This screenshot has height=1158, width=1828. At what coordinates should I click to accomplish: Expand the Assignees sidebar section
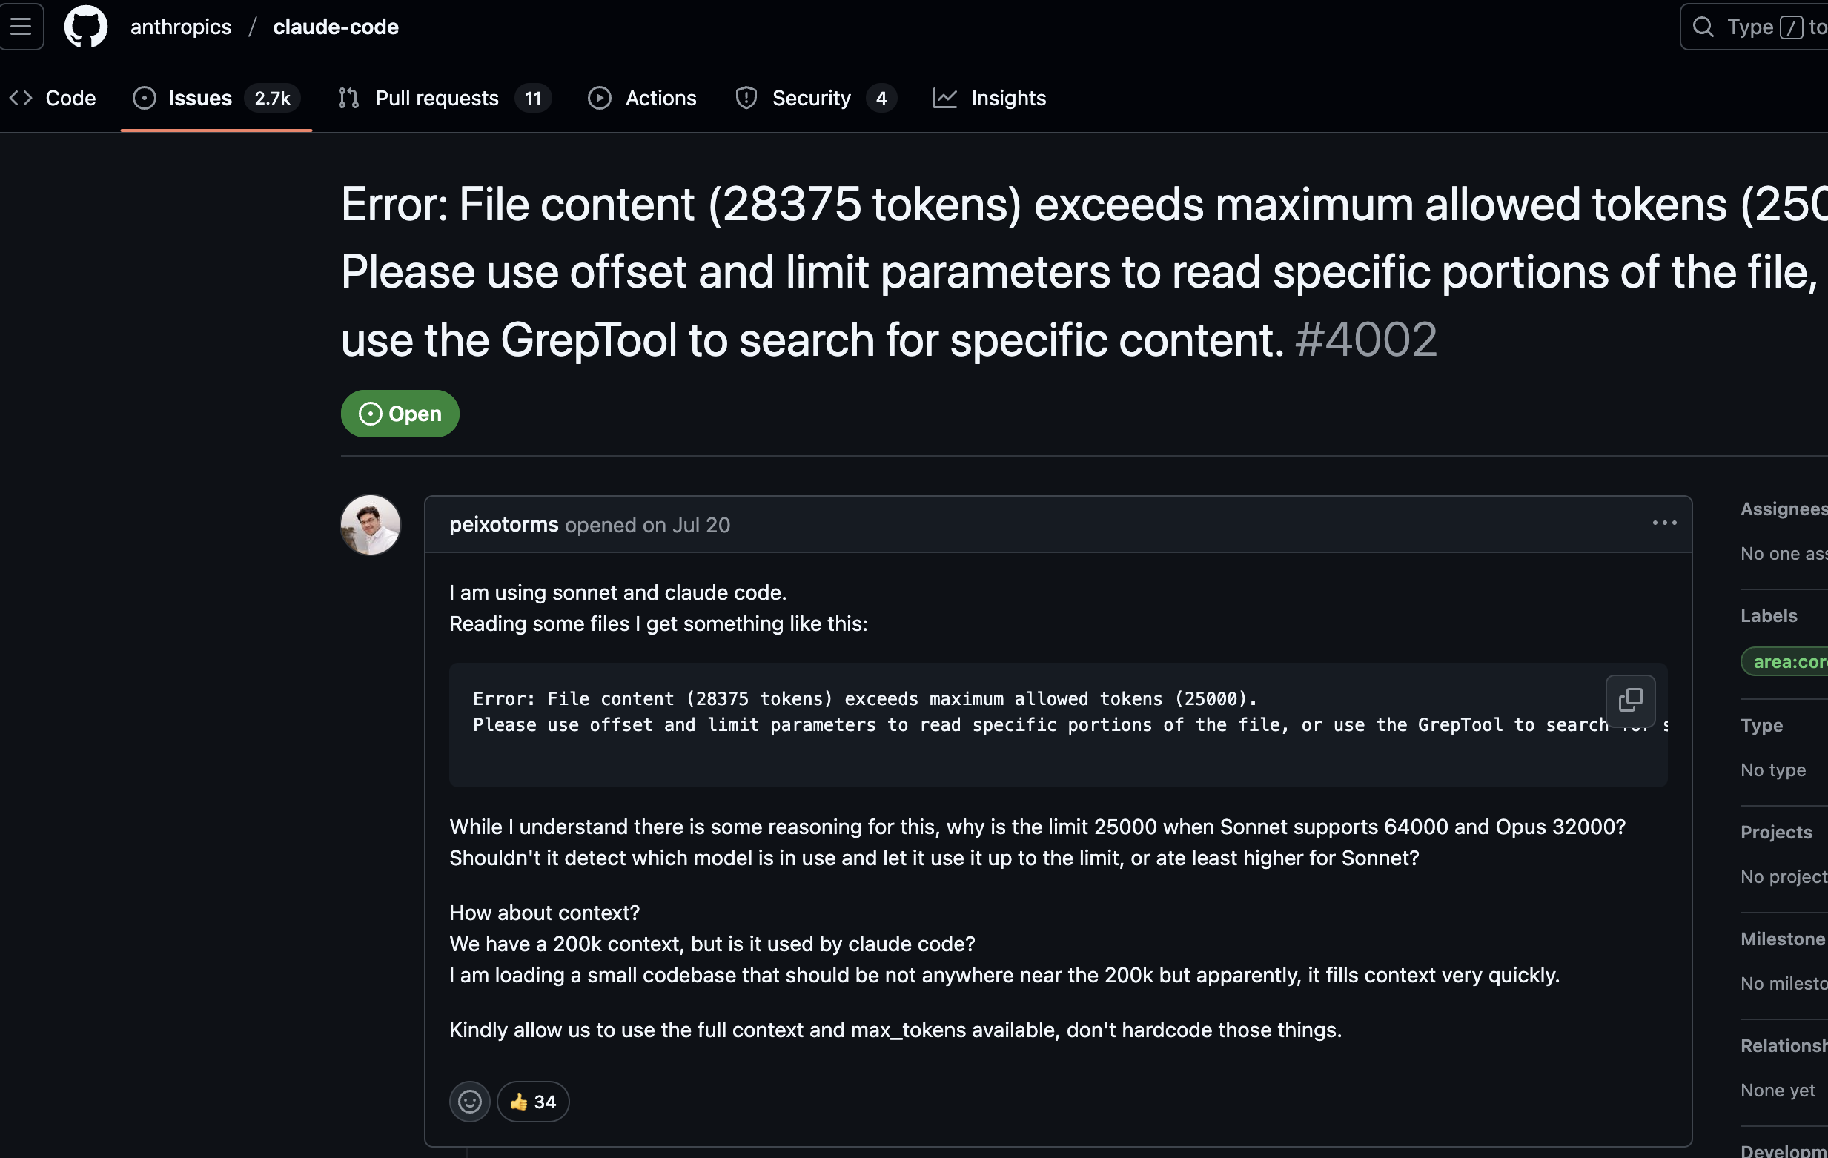1783,509
